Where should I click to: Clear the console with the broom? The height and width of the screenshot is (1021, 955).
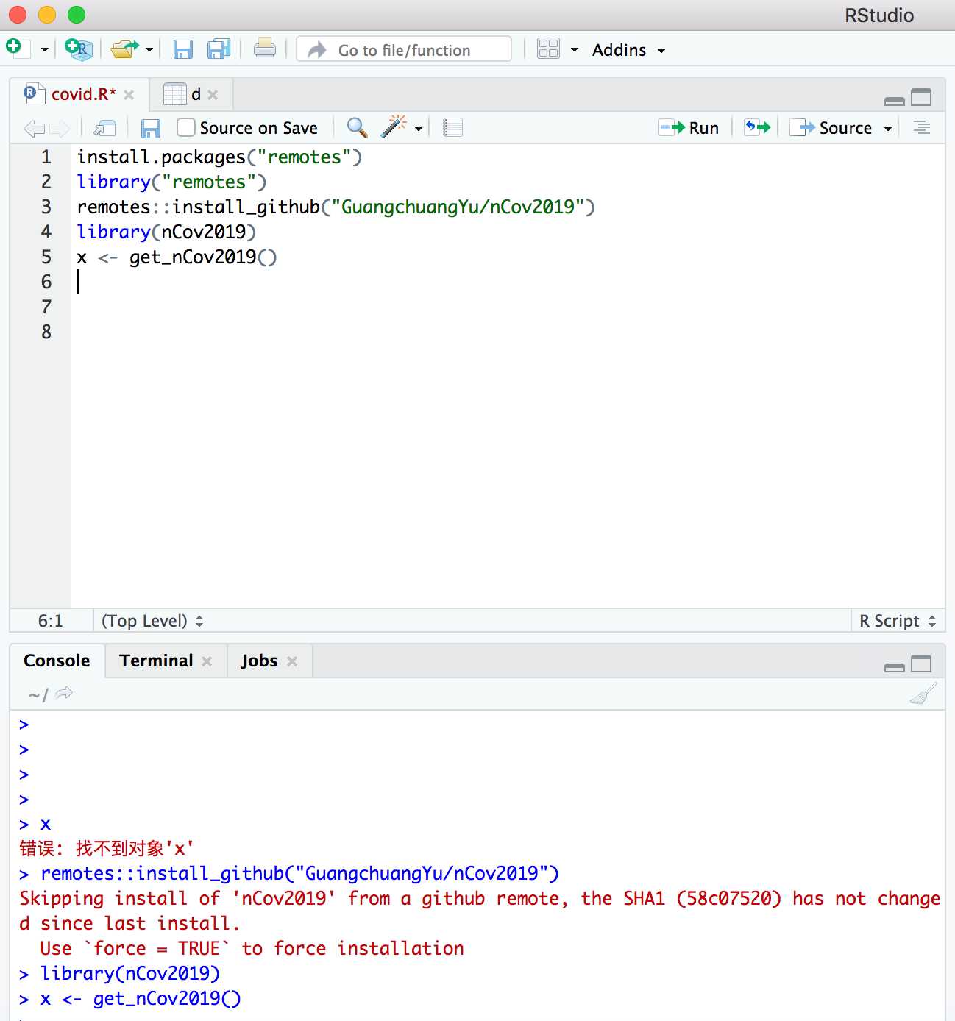click(923, 693)
